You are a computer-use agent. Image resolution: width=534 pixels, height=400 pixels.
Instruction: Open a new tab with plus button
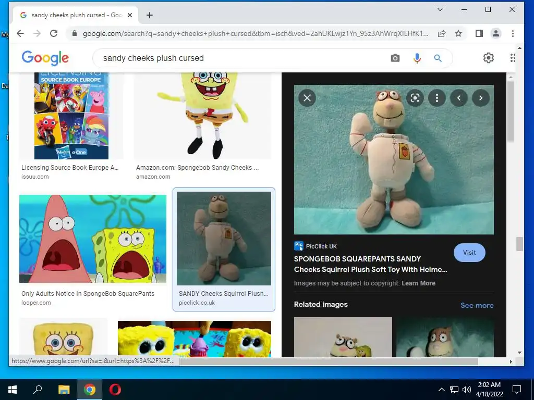pyautogui.click(x=150, y=15)
